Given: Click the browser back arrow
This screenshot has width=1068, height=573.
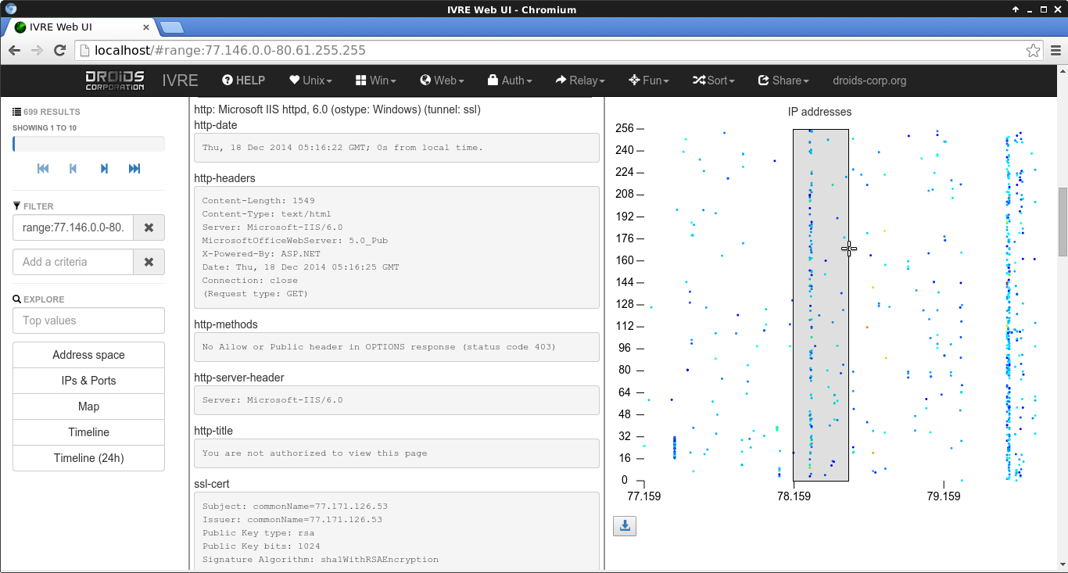Looking at the screenshot, I should pos(15,51).
